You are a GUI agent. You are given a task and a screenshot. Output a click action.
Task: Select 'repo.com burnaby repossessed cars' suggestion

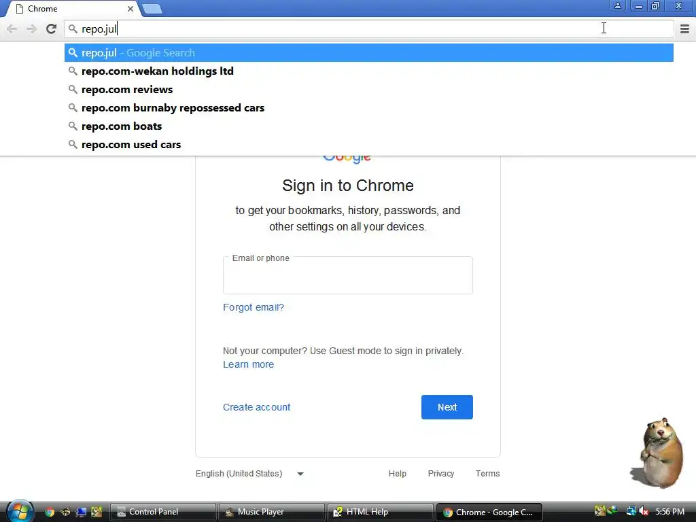368,108
